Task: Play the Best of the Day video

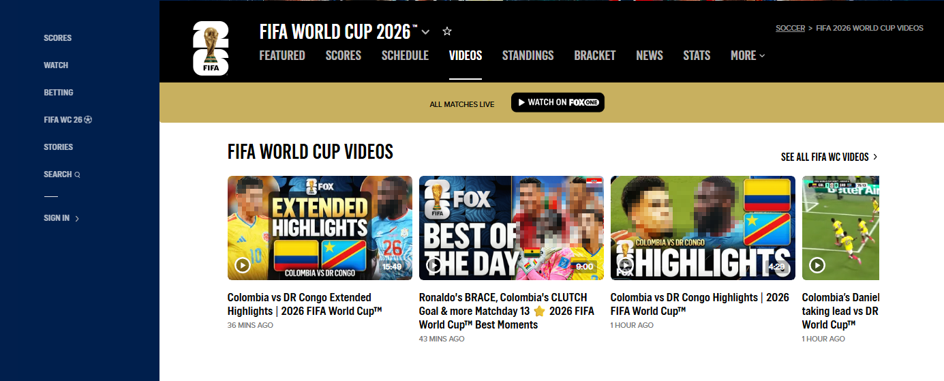Action: click(434, 265)
